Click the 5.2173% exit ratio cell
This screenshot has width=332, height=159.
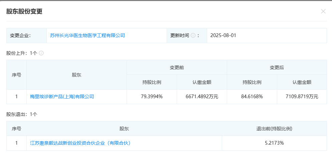pos(274,143)
